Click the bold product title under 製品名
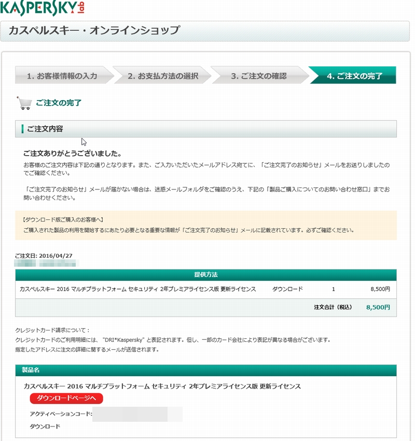 162,387
